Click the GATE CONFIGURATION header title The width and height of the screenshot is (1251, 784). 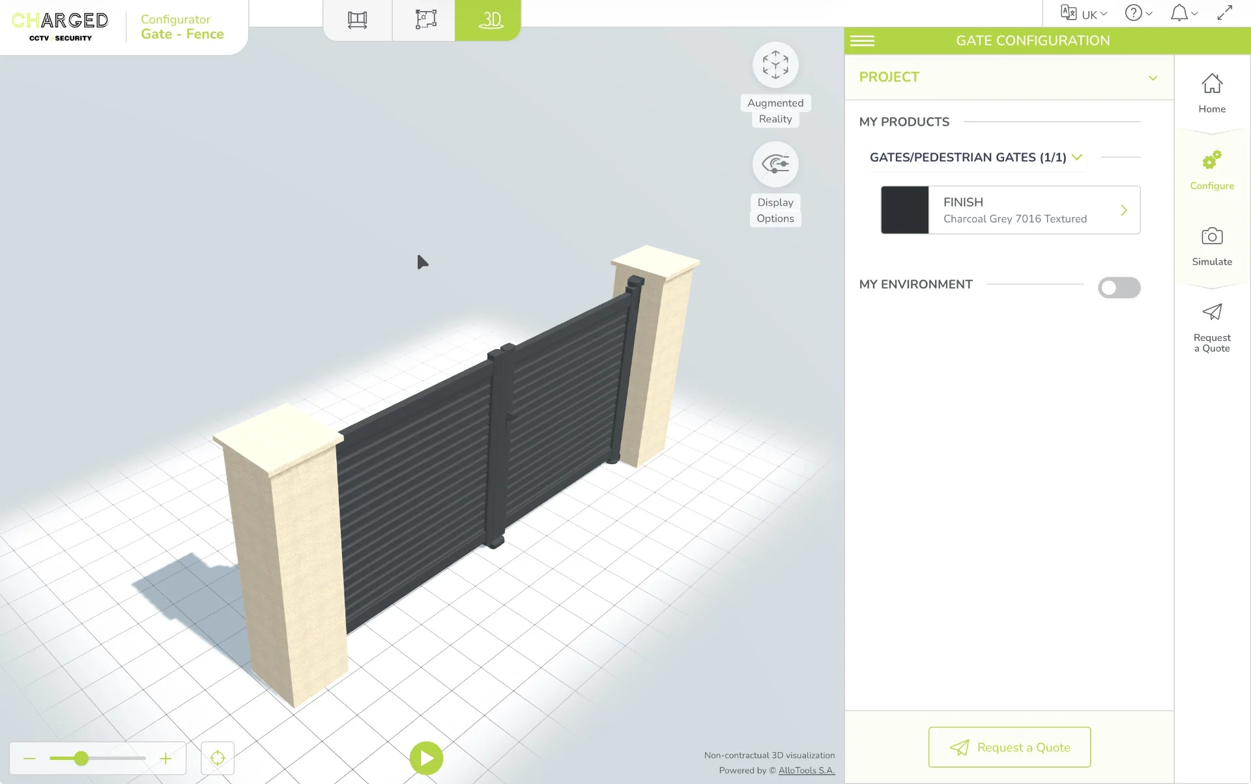click(x=1033, y=41)
